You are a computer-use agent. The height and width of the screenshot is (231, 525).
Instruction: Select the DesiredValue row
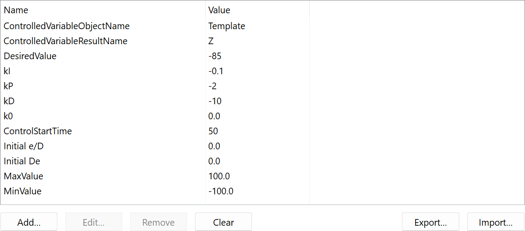[x=30, y=56]
